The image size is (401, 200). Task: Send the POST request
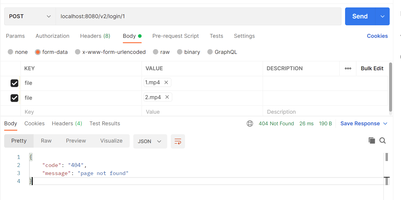[360, 16]
